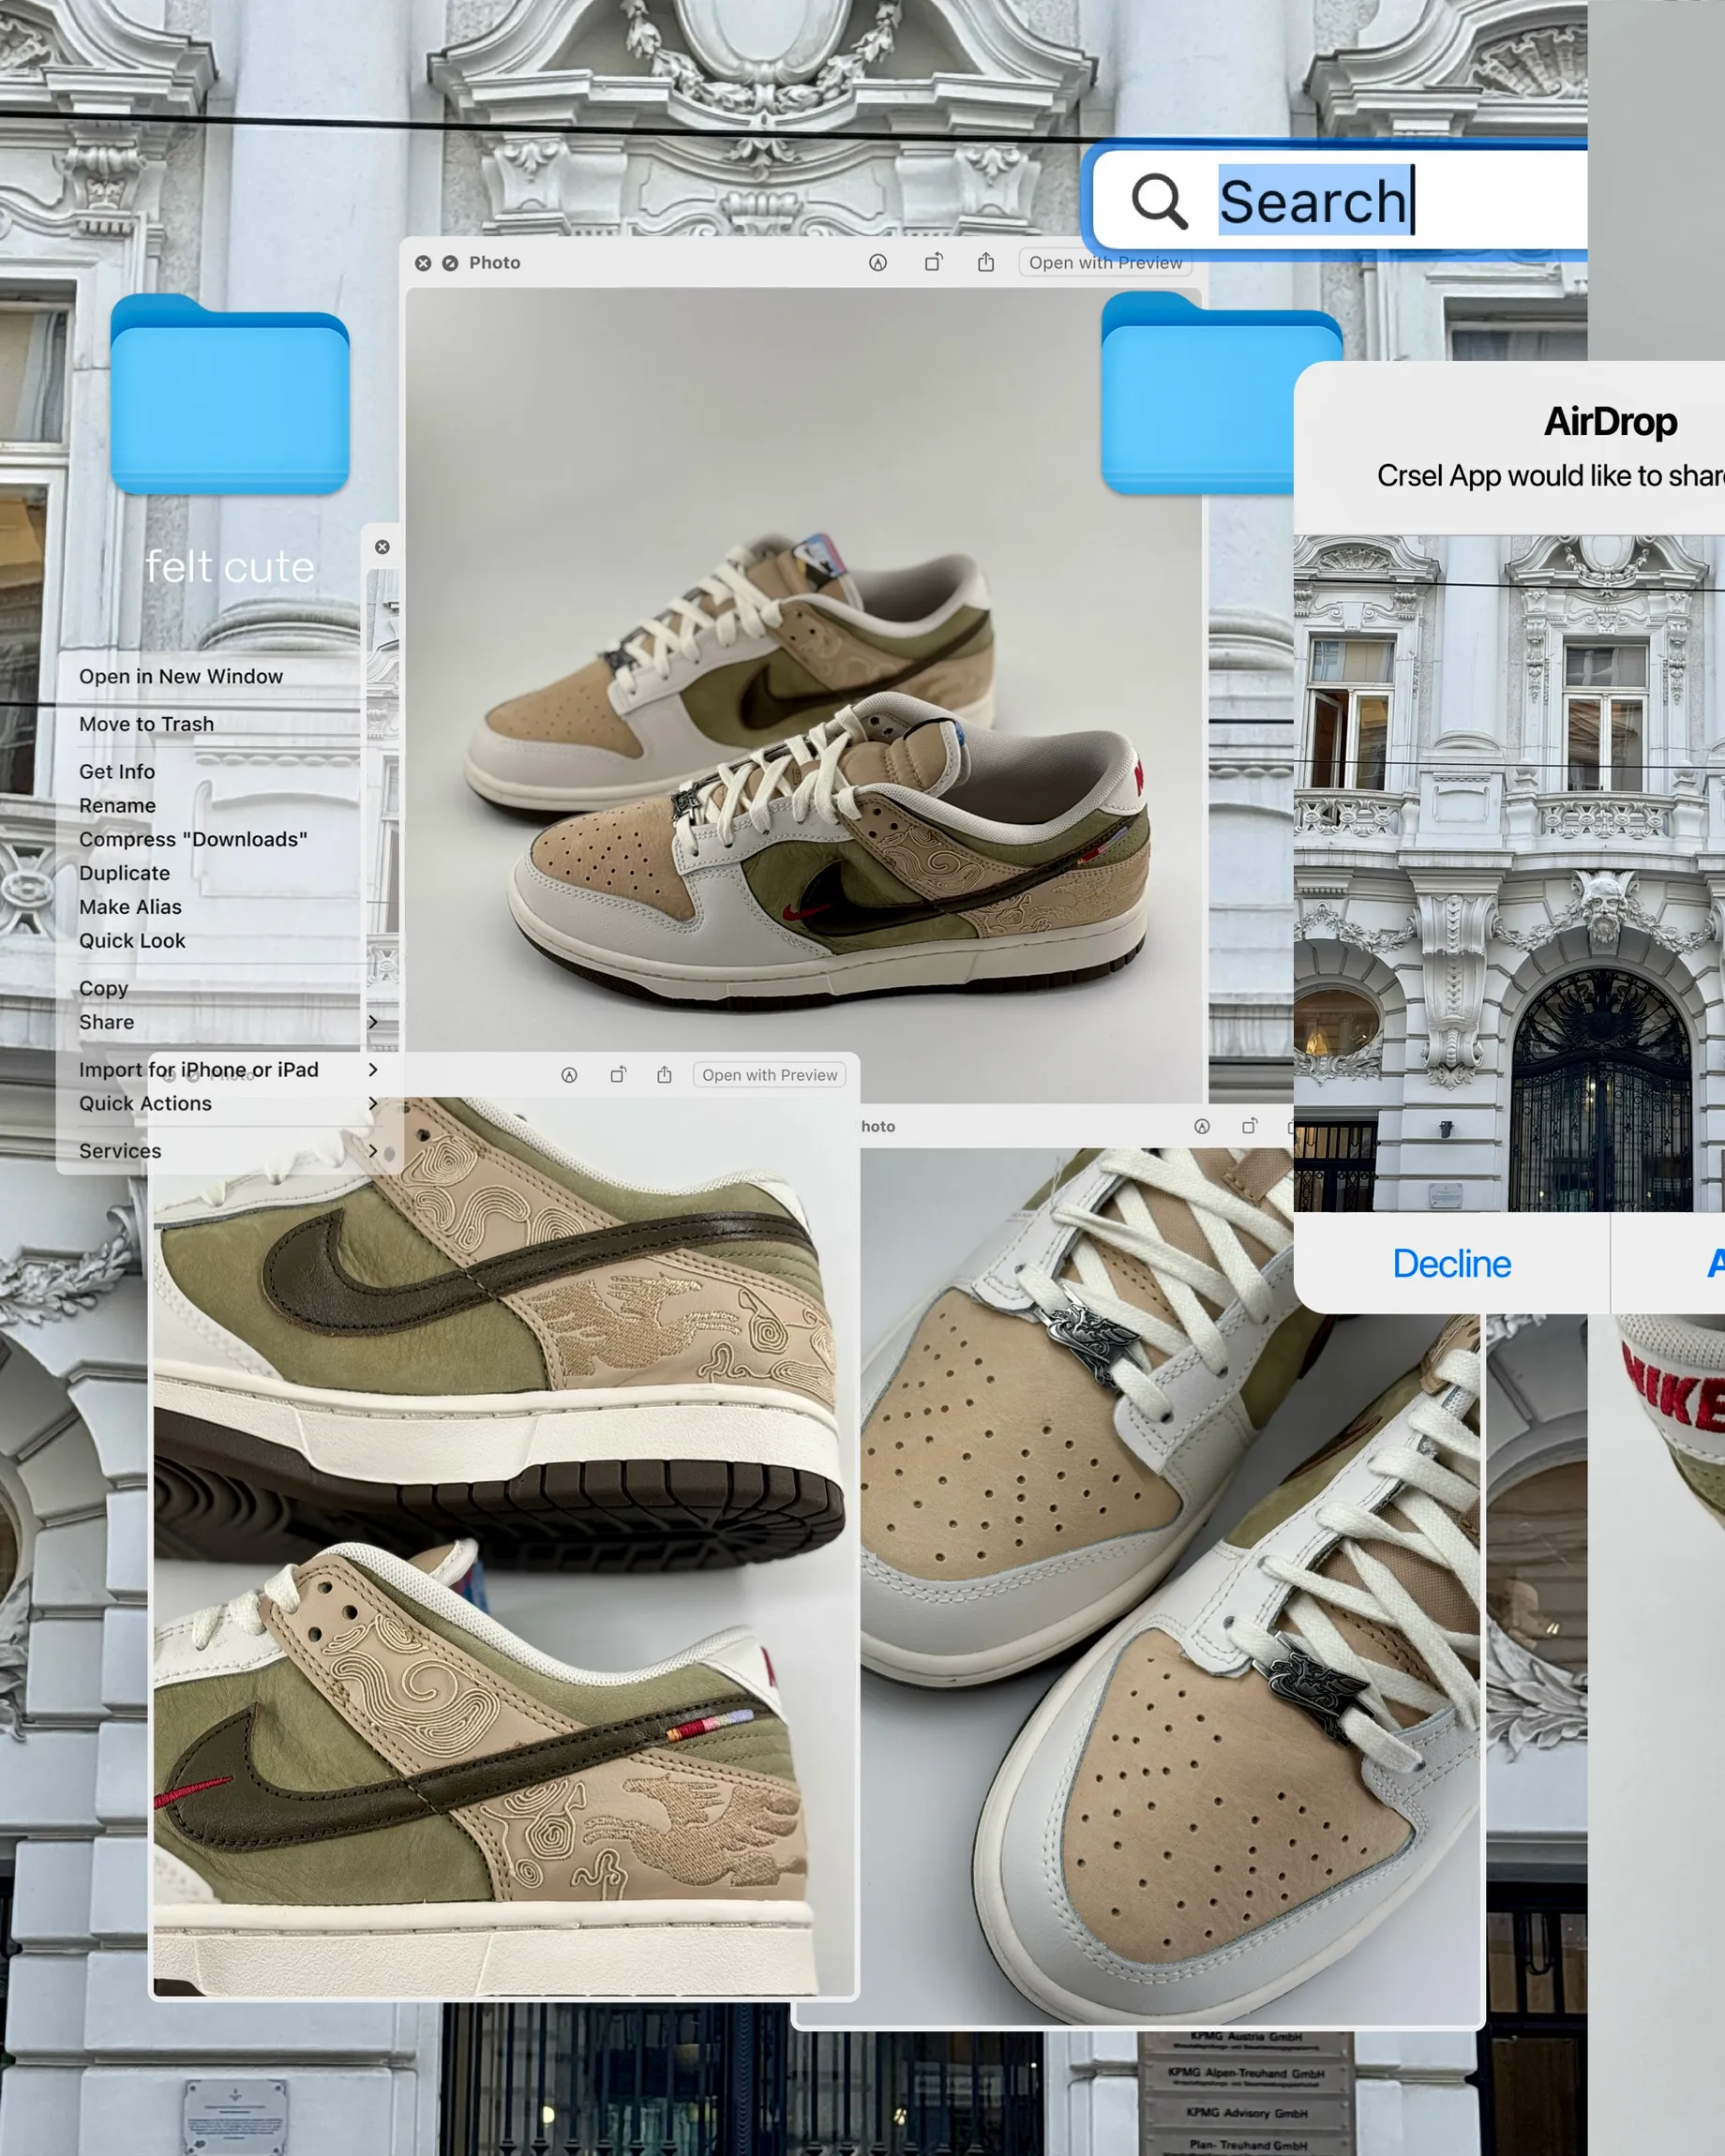The width and height of the screenshot is (1725, 2156).
Task: Click the "felt cute" folder name label
Action: coord(230,567)
